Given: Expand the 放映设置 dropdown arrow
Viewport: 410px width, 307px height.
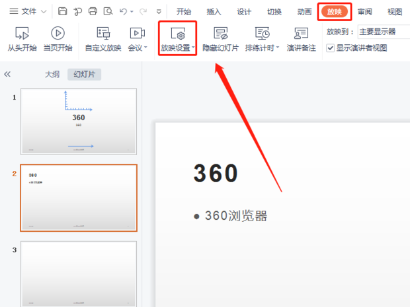Looking at the screenshot, I should pyautogui.click(x=193, y=48).
